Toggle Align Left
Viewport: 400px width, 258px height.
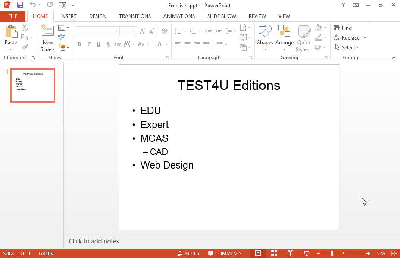pyautogui.click(x=178, y=44)
